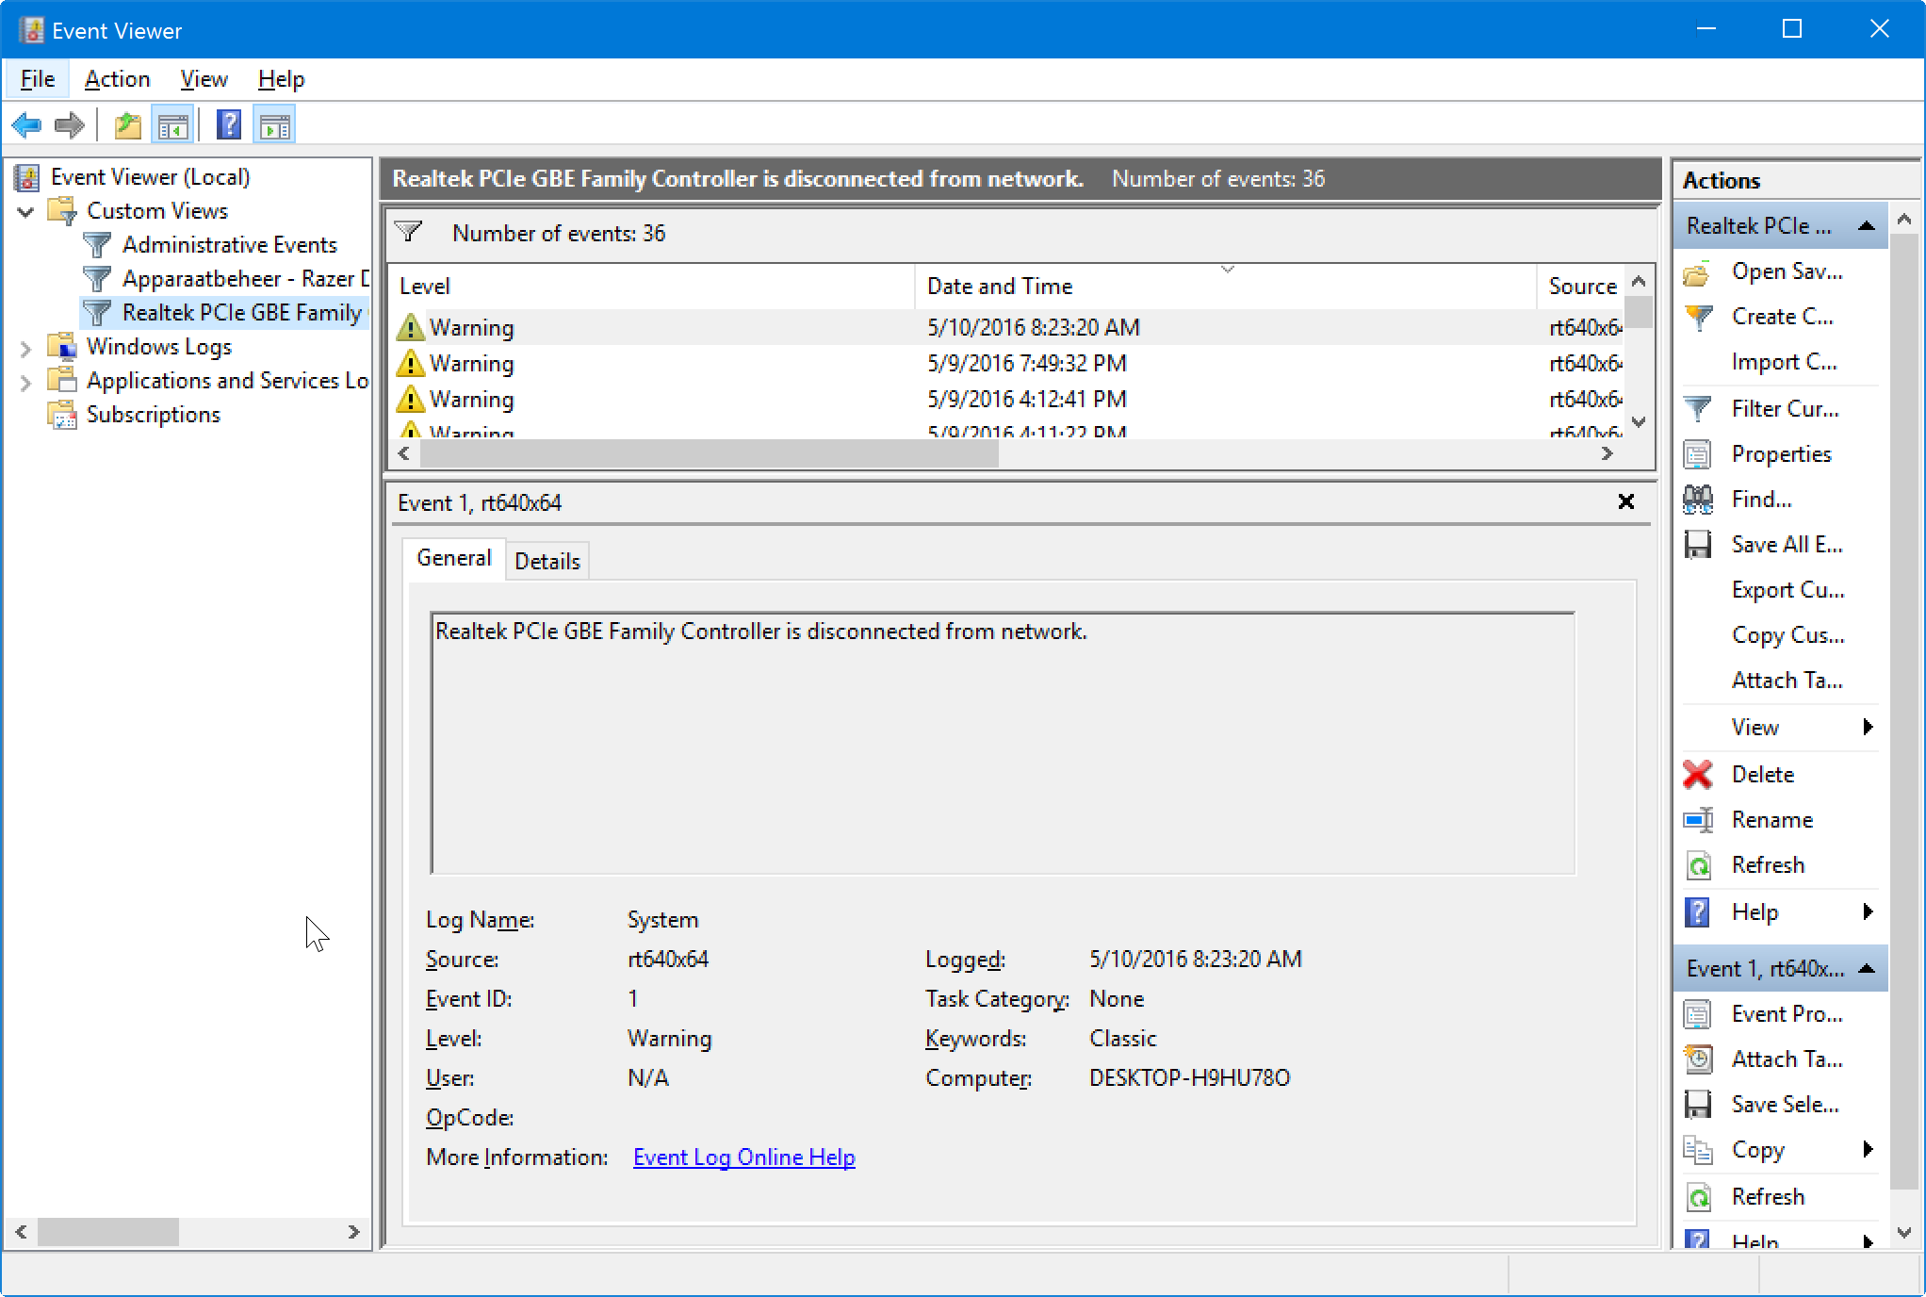The height and width of the screenshot is (1297, 1926).
Task: Expand the Windows Logs tree node
Action: pyautogui.click(x=26, y=348)
